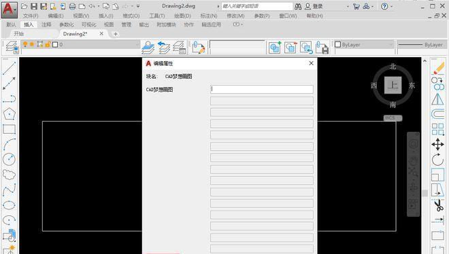This screenshot has width=449, height=254.
Task: Select the Spline tool
Action: [x=9, y=190]
